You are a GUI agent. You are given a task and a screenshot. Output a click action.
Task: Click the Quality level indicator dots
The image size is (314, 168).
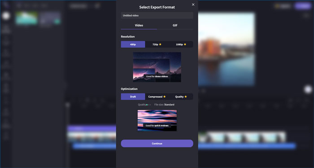(x=148, y=105)
